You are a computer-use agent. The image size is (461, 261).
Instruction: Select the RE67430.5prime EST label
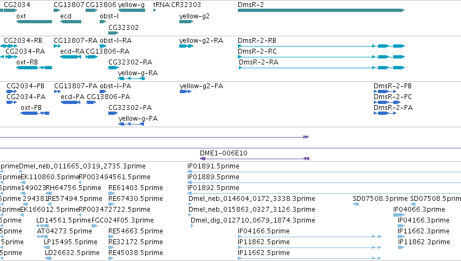tap(135, 199)
